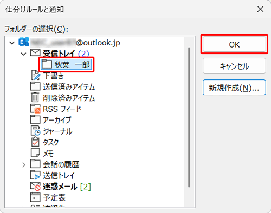
Task: Select the 予定表 label
Action: tap(54, 198)
